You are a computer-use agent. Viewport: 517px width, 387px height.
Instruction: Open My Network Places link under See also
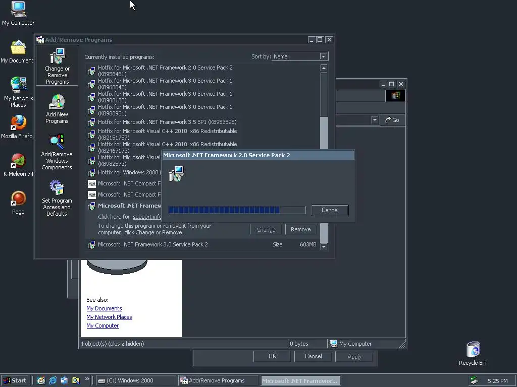pyautogui.click(x=109, y=317)
